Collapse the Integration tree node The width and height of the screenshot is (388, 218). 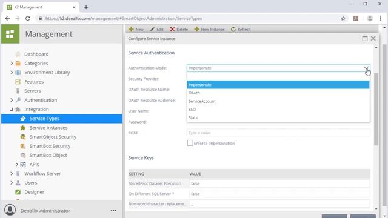point(12,109)
